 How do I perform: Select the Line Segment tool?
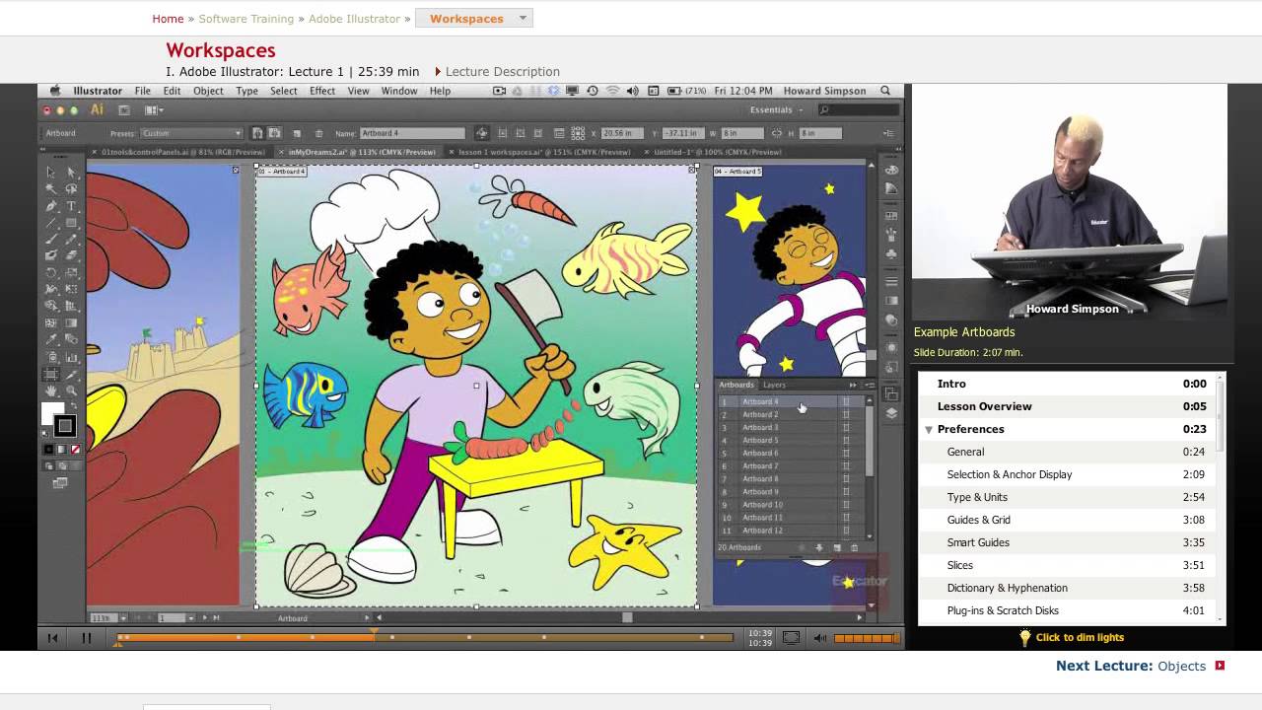coord(51,222)
